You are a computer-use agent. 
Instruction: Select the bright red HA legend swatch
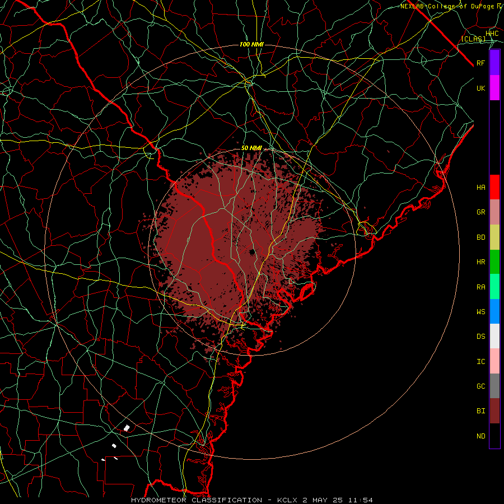tap(494, 187)
